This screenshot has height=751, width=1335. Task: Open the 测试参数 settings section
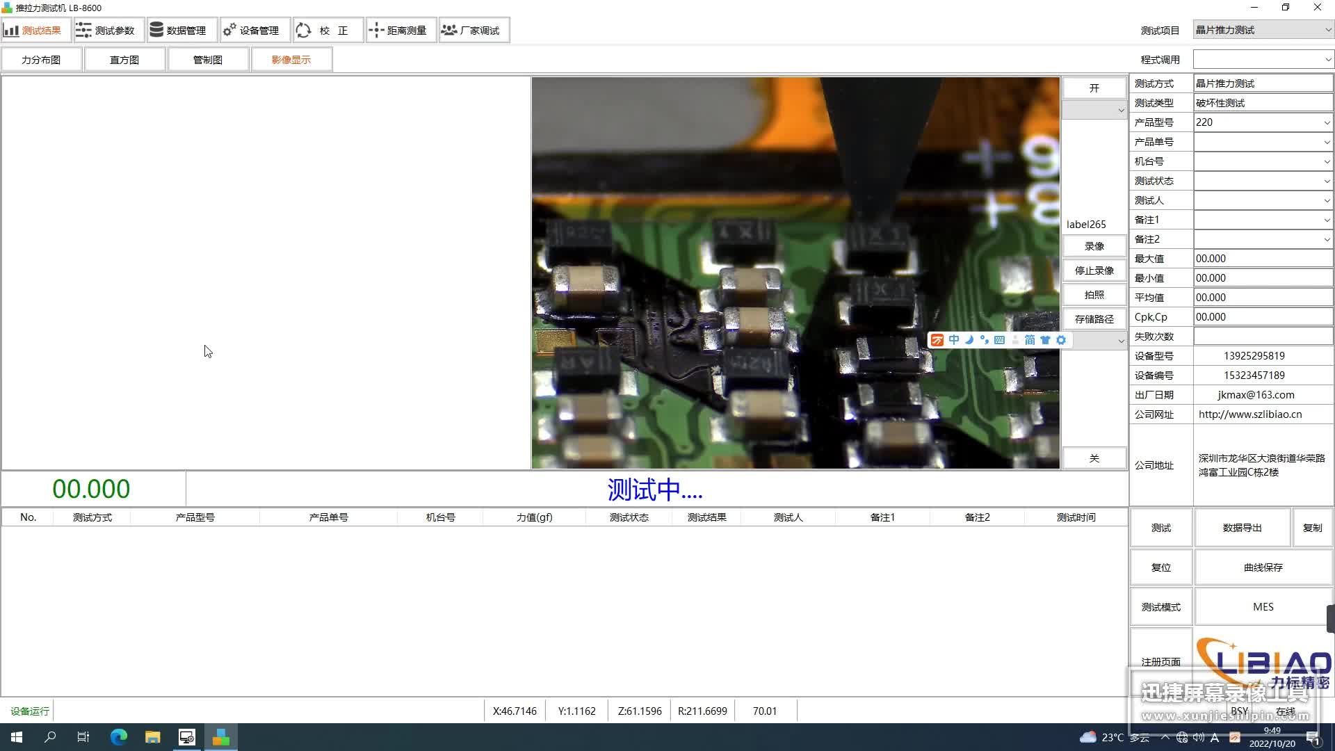[108, 31]
